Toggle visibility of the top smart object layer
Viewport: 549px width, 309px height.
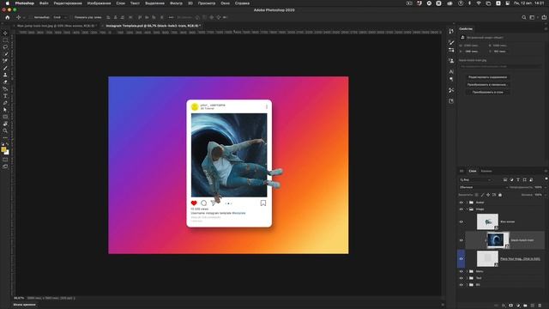pyautogui.click(x=462, y=221)
